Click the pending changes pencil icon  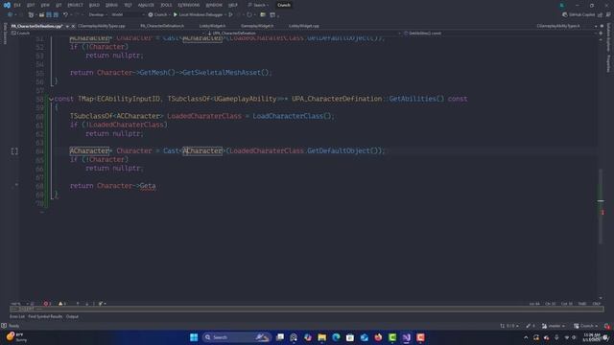tap(531, 326)
